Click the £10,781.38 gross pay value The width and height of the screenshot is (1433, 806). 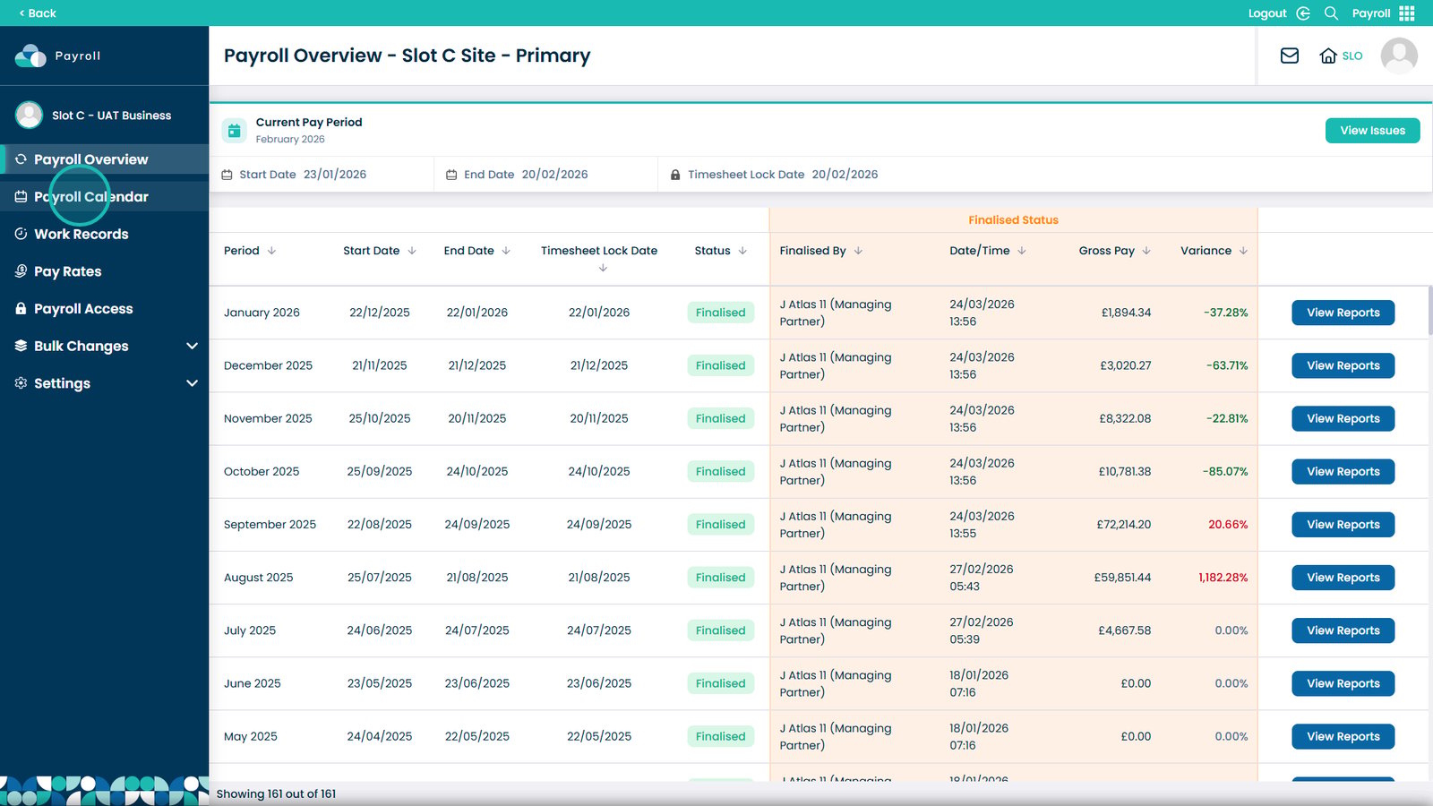coord(1125,471)
